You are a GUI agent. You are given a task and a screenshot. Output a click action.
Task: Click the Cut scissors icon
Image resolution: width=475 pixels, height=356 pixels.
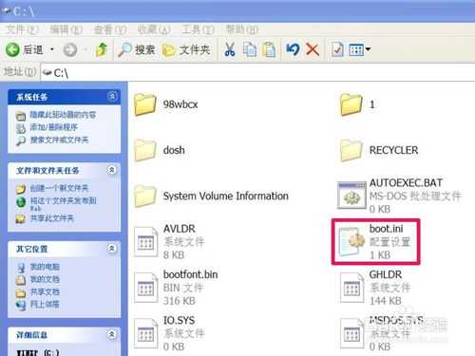pyautogui.click(x=230, y=49)
